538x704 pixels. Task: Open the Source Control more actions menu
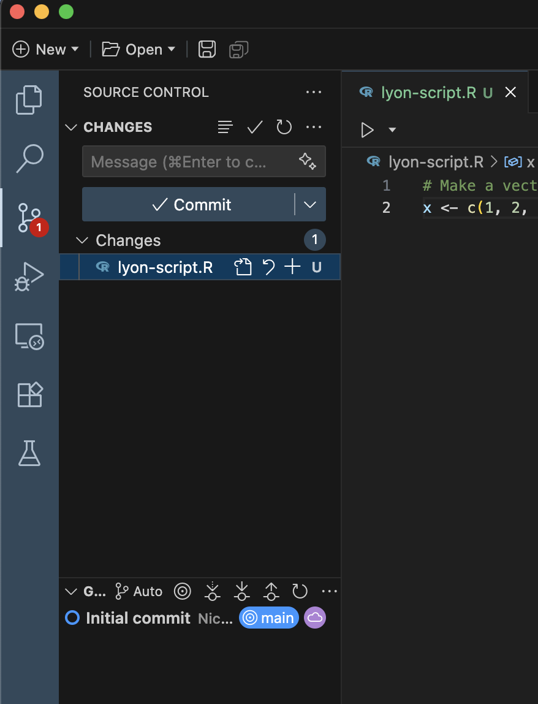click(x=314, y=92)
